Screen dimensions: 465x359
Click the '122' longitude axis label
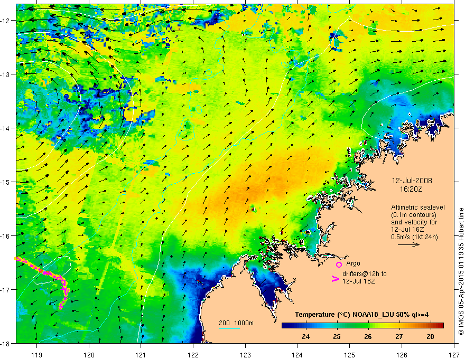(x=193, y=355)
